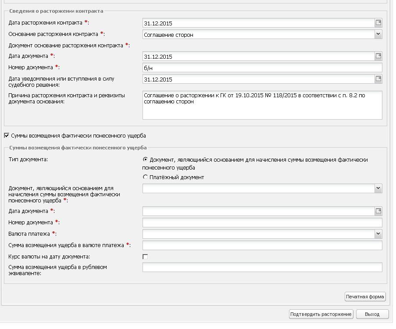Focus Сумма возмещения ущерба в рублевом эквиваленте field
The width and height of the screenshot is (396, 329).
262,267
